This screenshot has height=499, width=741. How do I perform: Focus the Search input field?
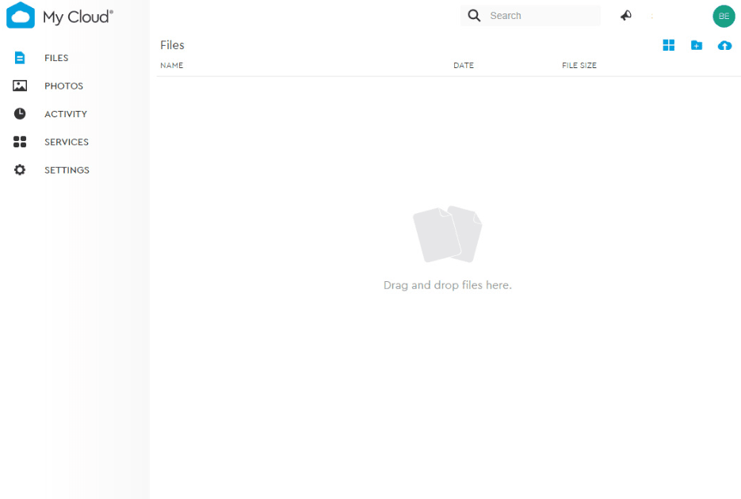539,16
